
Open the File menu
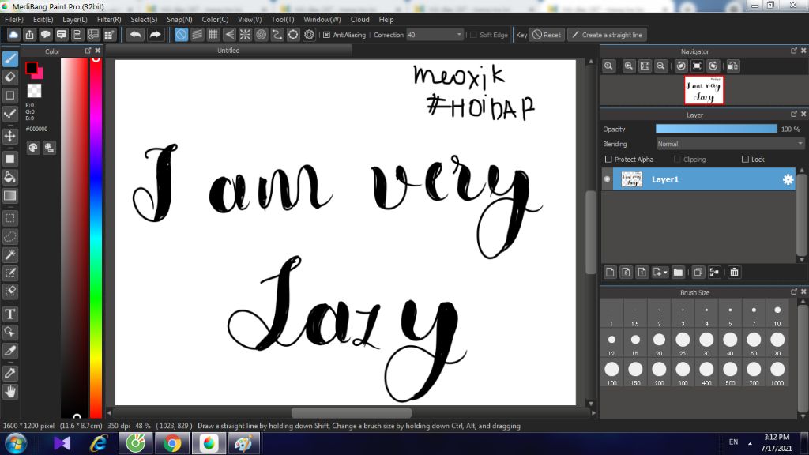[14, 19]
